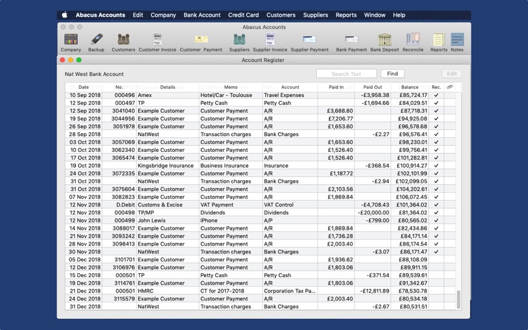Select the VAT Control account cell
Image resolution: width=528 pixels, height=330 pixels.
[290, 205]
